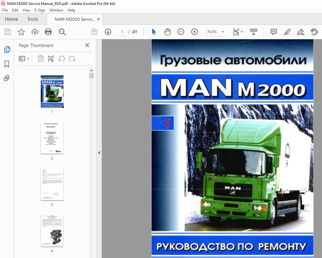Switch to the Home tab
This screenshot has height=258, width=322.
(x=11, y=19)
